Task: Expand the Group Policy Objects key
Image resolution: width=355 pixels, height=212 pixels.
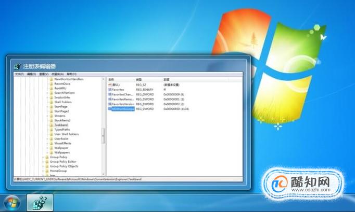Action: (x=43, y=166)
